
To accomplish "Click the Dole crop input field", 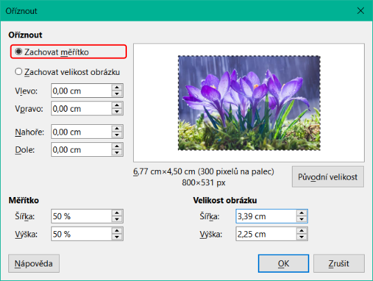I will coord(81,150).
